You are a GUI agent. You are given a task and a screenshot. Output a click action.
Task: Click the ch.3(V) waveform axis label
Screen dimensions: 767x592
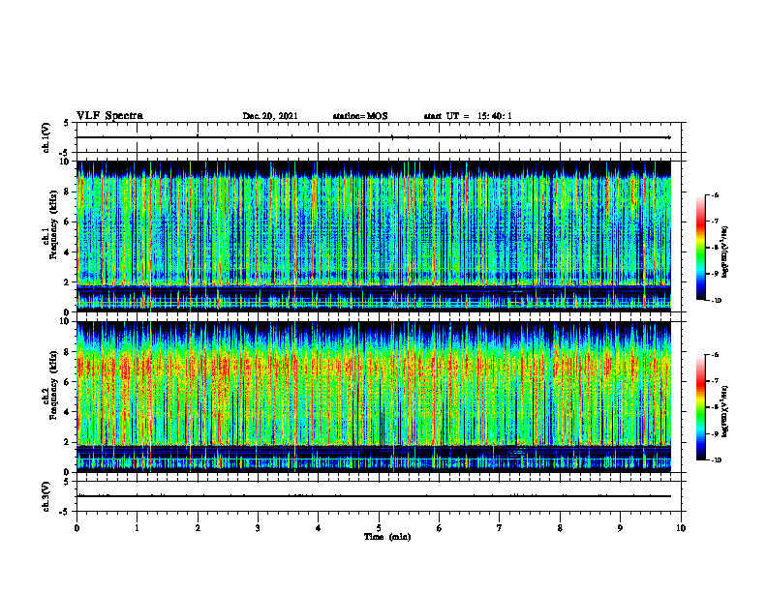46,496
